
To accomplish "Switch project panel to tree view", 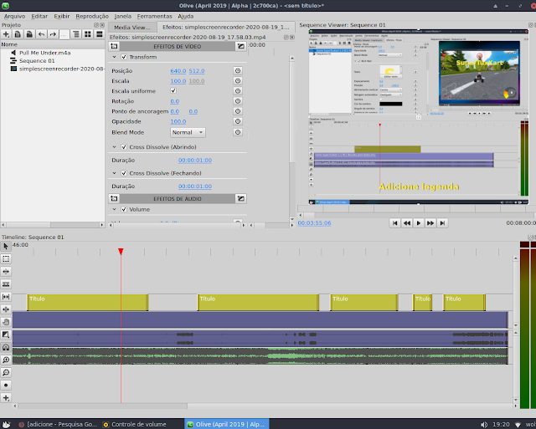I will (76, 34).
